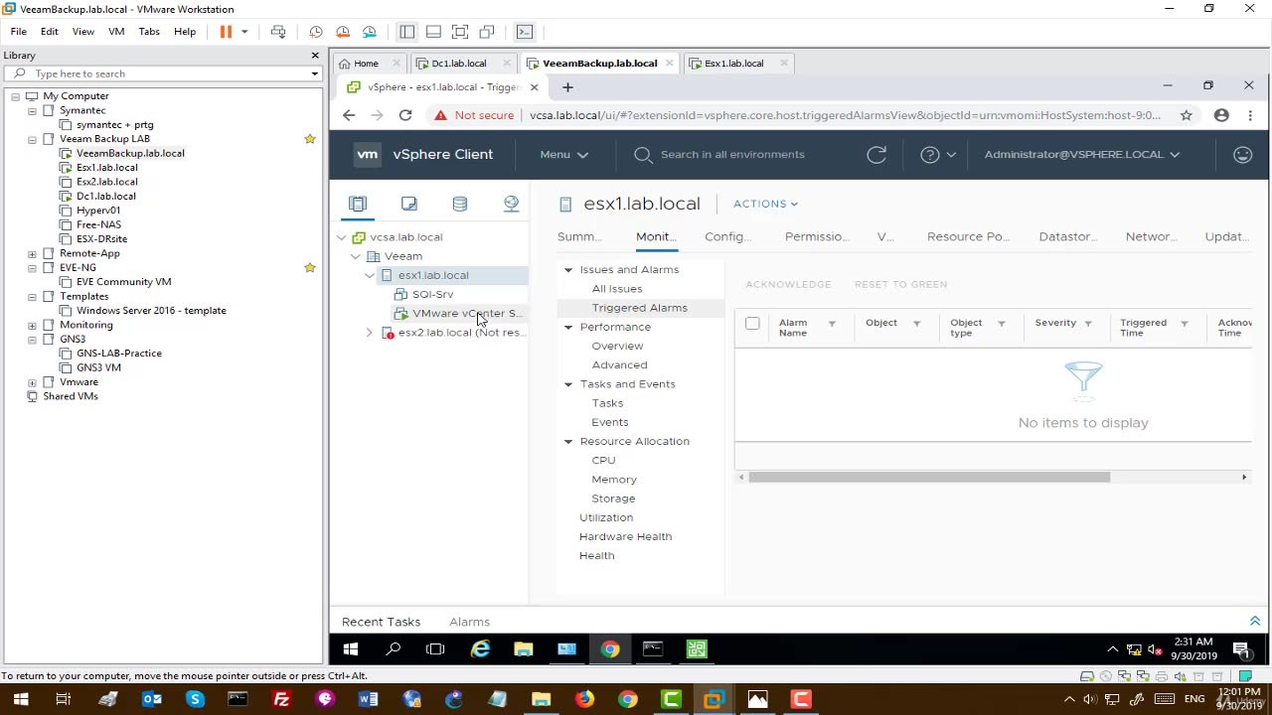
Task: Open Networking inventory view icon
Action: click(x=512, y=204)
